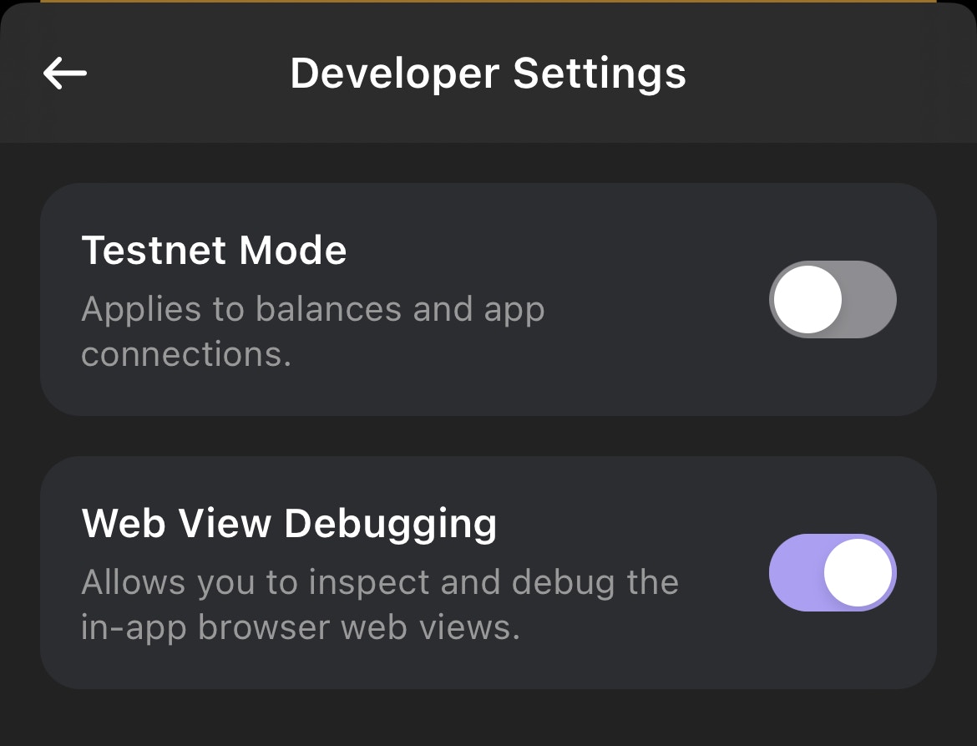Return to previous screen via back arrow
The image size is (977, 746).
(x=65, y=73)
